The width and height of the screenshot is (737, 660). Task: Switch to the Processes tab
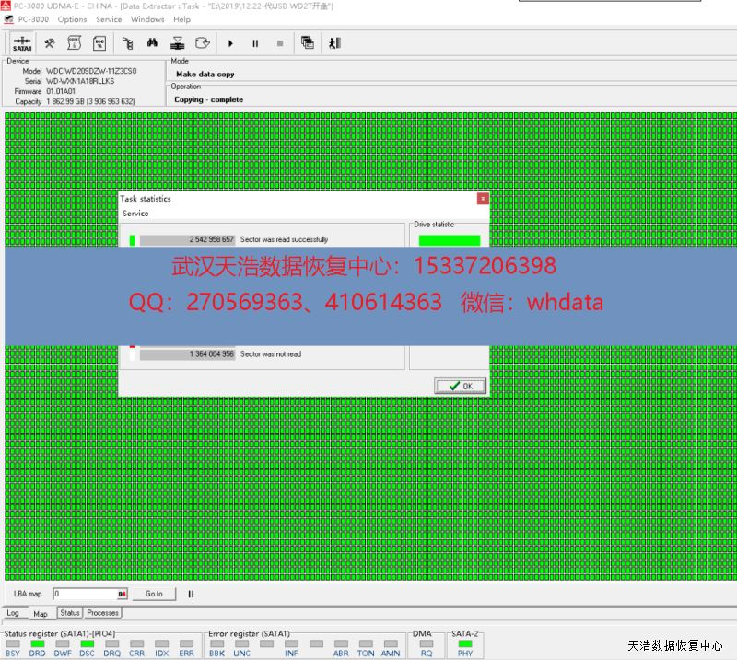click(102, 613)
